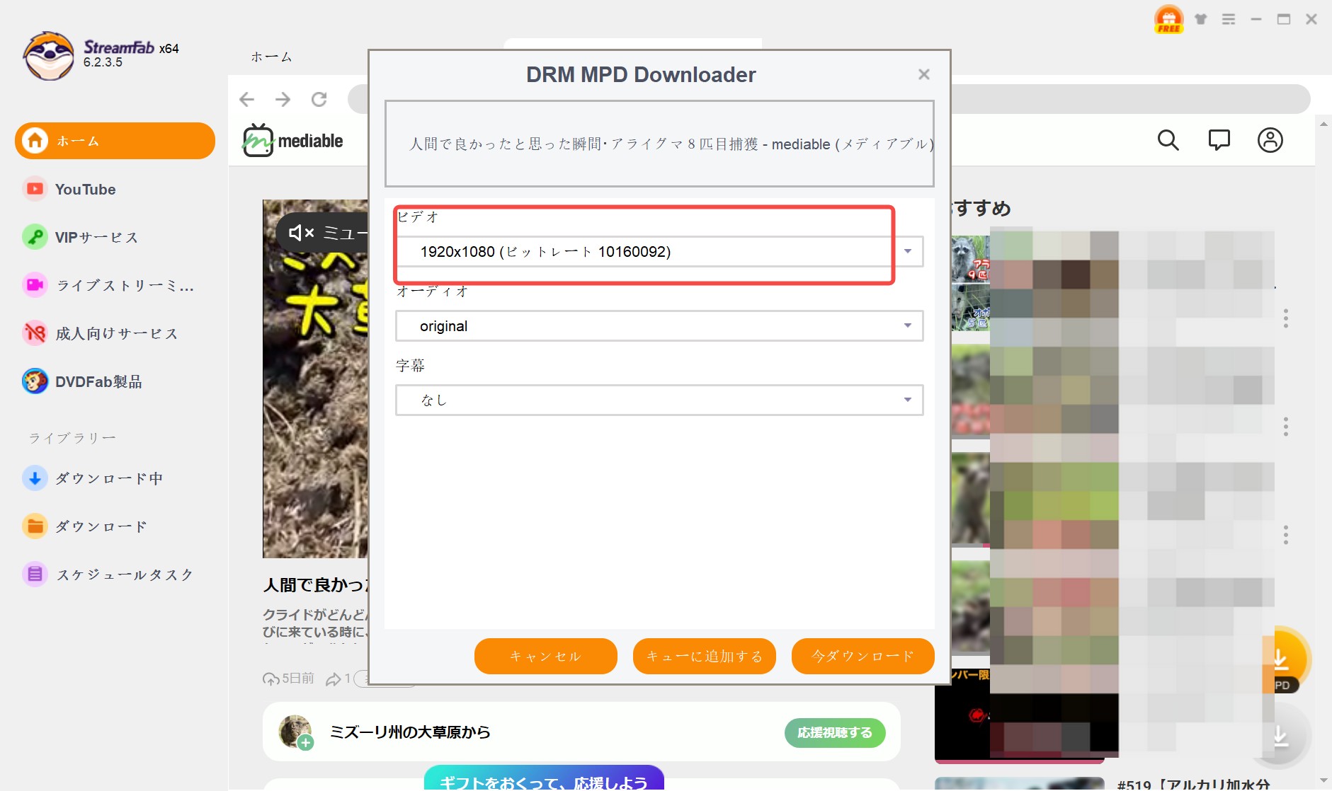Open the video resolution dropdown
The image size is (1332, 791).
pos(909,251)
